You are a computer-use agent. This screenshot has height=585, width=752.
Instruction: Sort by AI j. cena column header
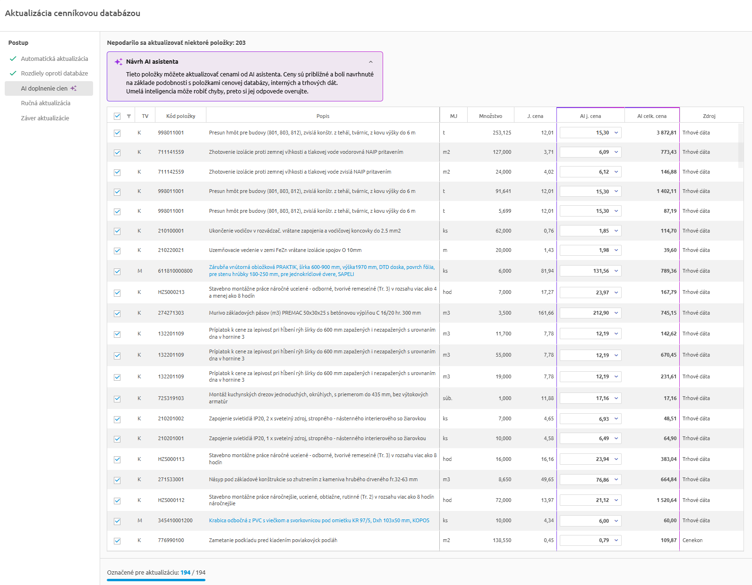(x=590, y=116)
